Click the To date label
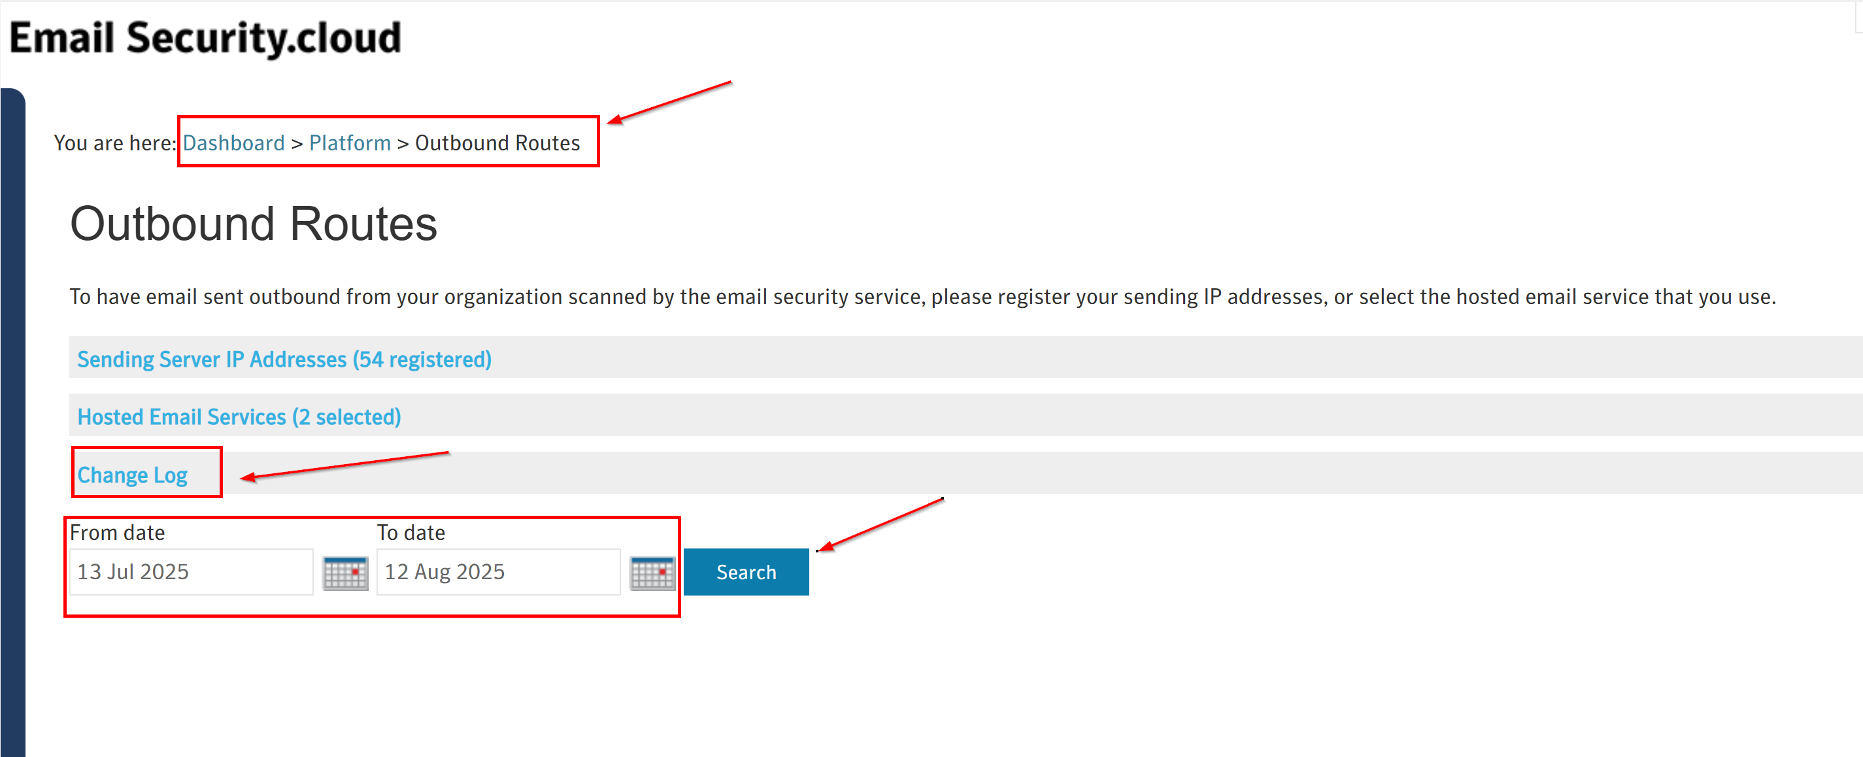The height and width of the screenshot is (757, 1863). click(x=411, y=533)
